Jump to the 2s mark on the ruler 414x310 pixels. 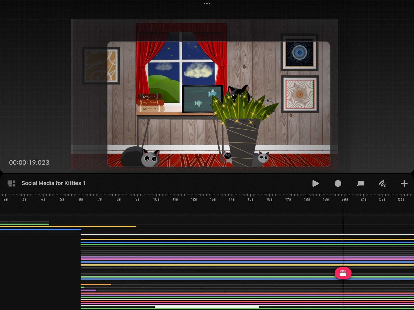pos(6,199)
